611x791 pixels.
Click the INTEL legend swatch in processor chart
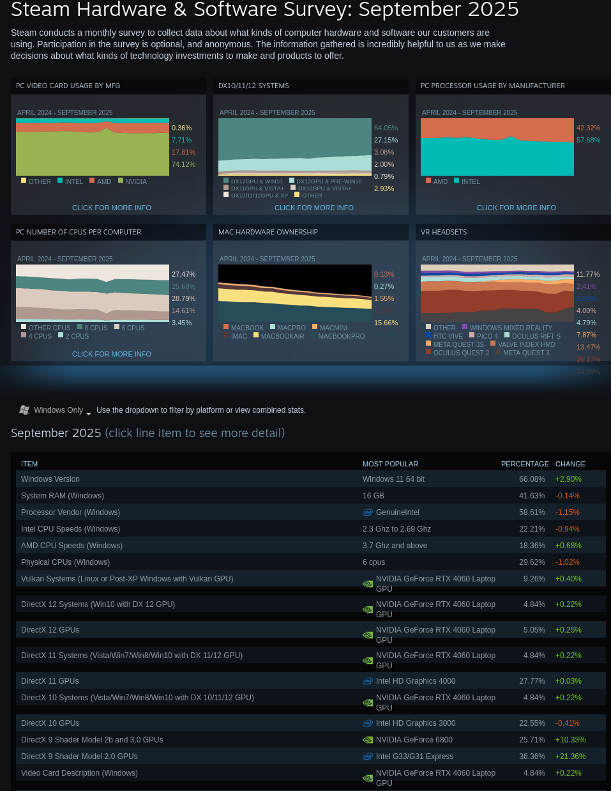click(x=456, y=181)
